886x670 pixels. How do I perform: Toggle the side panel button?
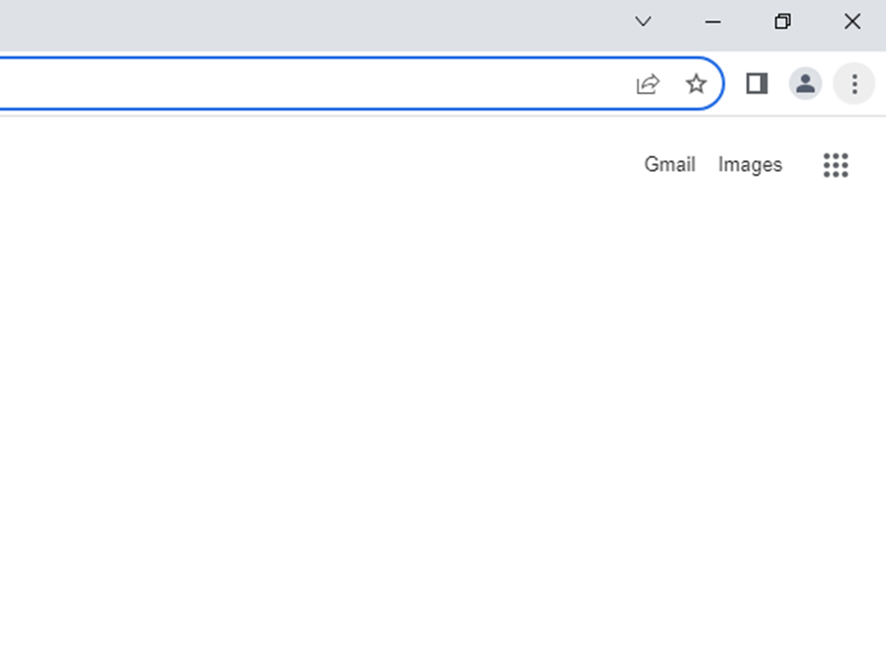pyautogui.click(x=757, y=84)
